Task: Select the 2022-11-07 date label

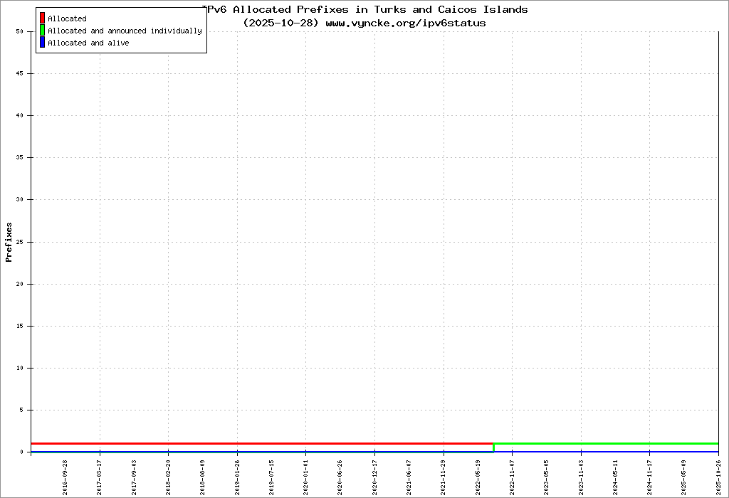Action: point(513,477)
